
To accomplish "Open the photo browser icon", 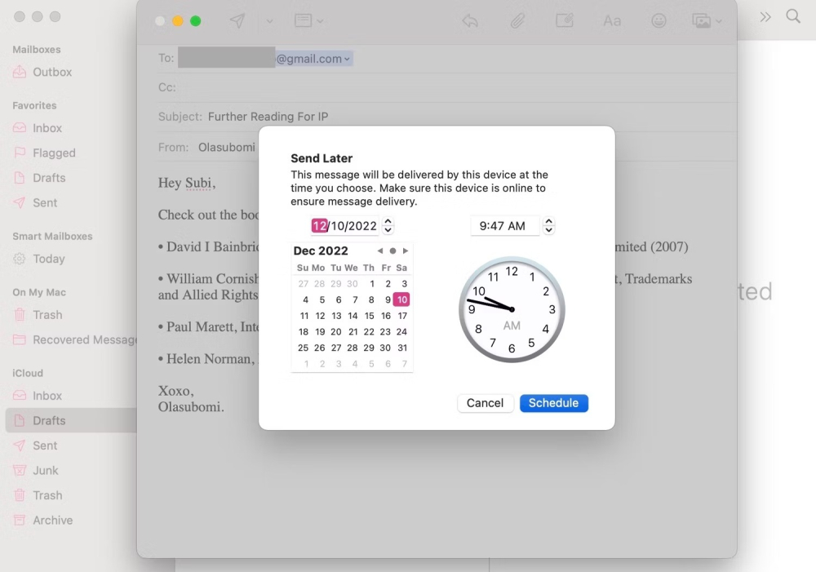I will pyautogui.click(x=702, y=20).
